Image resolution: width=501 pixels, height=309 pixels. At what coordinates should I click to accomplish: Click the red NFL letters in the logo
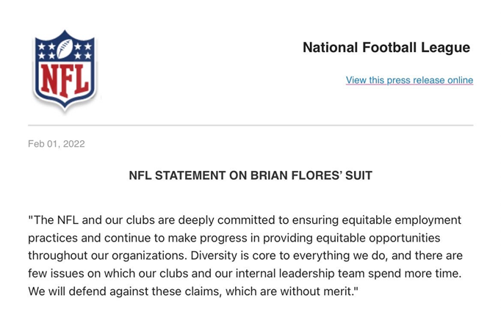pyautogui.click(x=65, y=80)
